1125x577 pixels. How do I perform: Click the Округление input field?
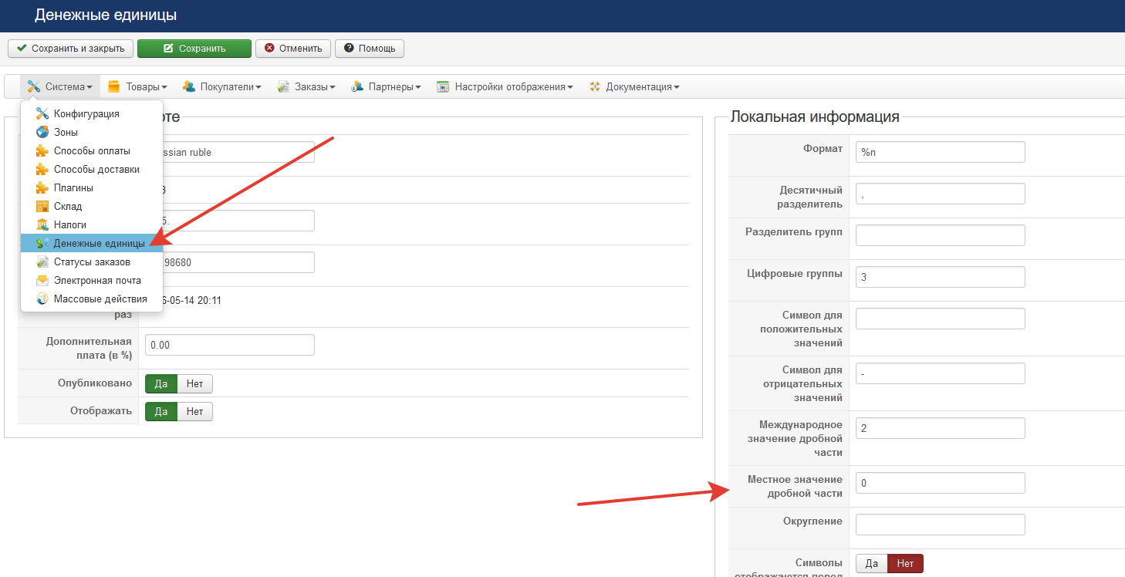coord(941,525)
